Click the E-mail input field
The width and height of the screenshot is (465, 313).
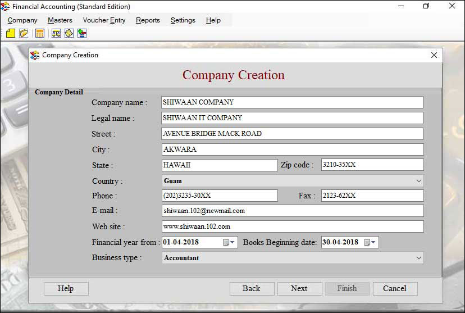293,211
